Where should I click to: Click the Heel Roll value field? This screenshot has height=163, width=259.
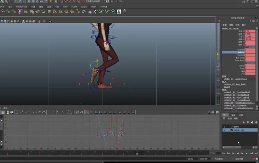coord(250,50)
